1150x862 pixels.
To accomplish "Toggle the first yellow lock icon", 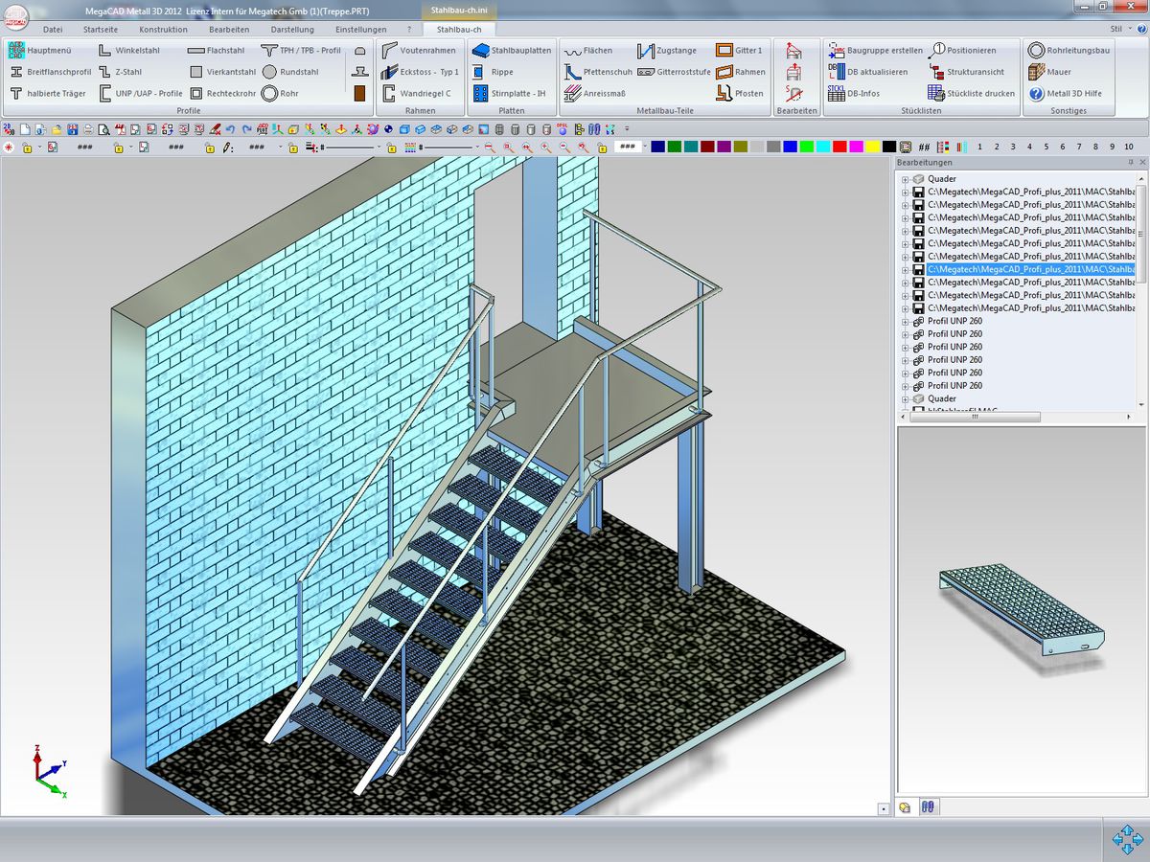I will [x=27, y=147].
